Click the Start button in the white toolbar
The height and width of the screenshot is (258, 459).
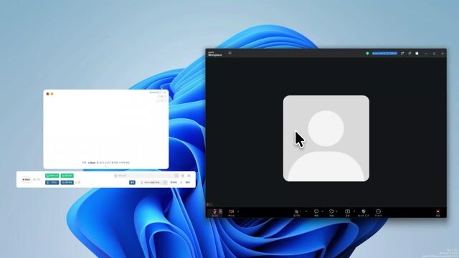[x=27, y=179]
